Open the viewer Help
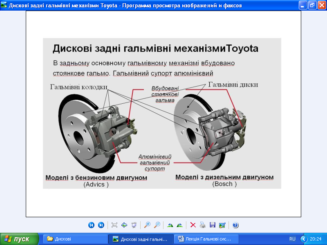 pos(235,225)
